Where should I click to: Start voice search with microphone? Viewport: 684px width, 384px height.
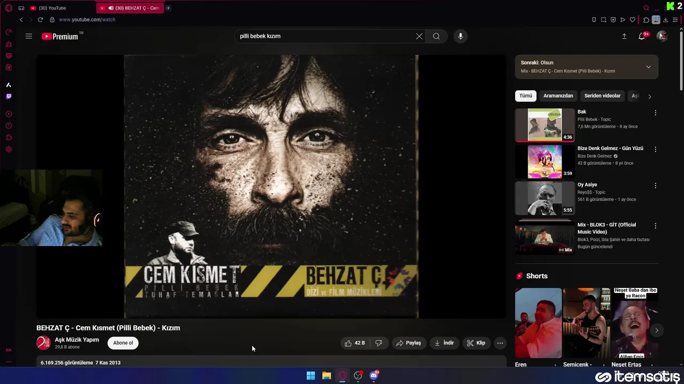(461, 36)
